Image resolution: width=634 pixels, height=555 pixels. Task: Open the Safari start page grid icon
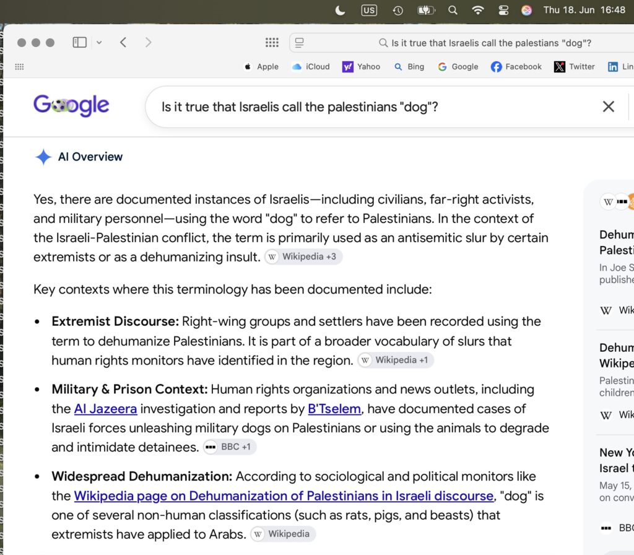272,42
